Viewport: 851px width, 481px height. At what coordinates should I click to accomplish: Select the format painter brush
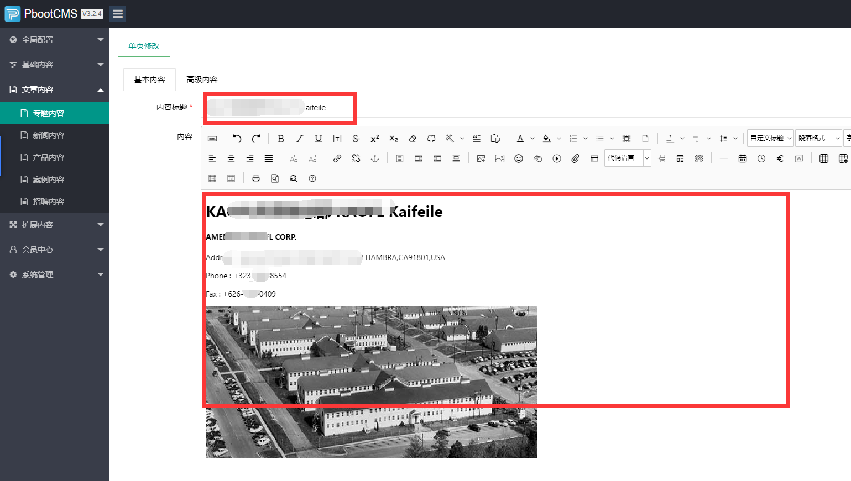pyautogui.click(x=431, y=139)
